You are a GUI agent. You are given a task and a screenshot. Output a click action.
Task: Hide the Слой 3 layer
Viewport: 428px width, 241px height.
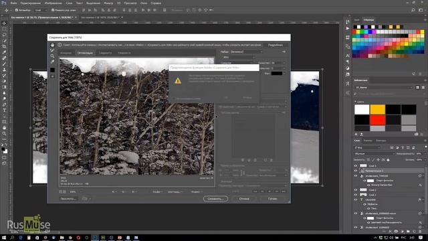[356, 165]
